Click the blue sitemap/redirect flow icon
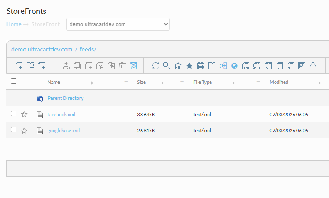This screenshot has height=198, width=329. [223, 66]
